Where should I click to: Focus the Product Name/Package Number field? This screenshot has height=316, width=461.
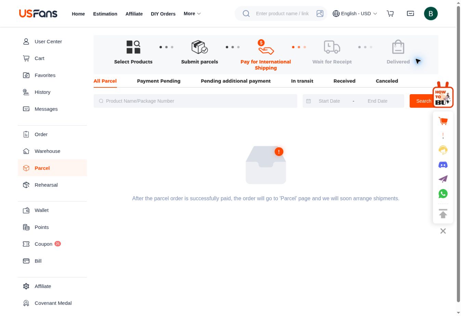point(195,101)
